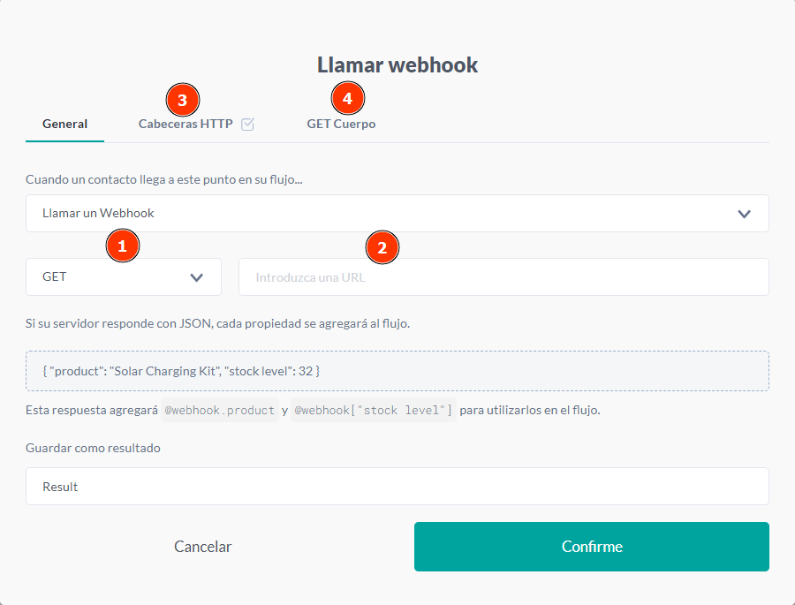
Task: Click the Guardar como resultado label
Action: coord(94,448)
